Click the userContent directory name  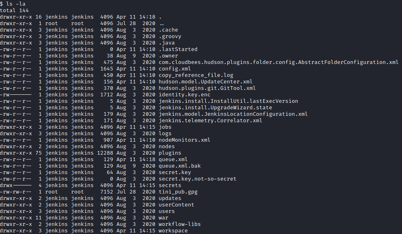coord(176,204)
